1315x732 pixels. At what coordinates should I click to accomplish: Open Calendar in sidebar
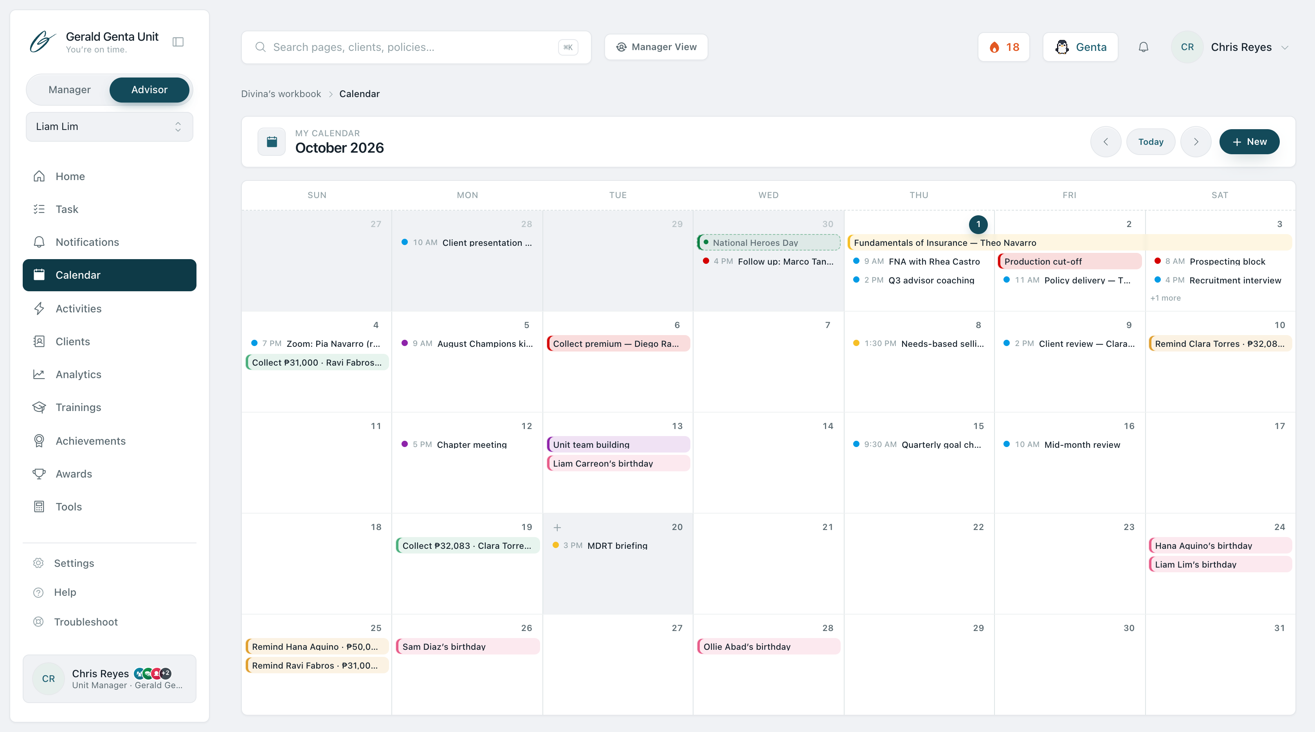(x=109, y=275)
